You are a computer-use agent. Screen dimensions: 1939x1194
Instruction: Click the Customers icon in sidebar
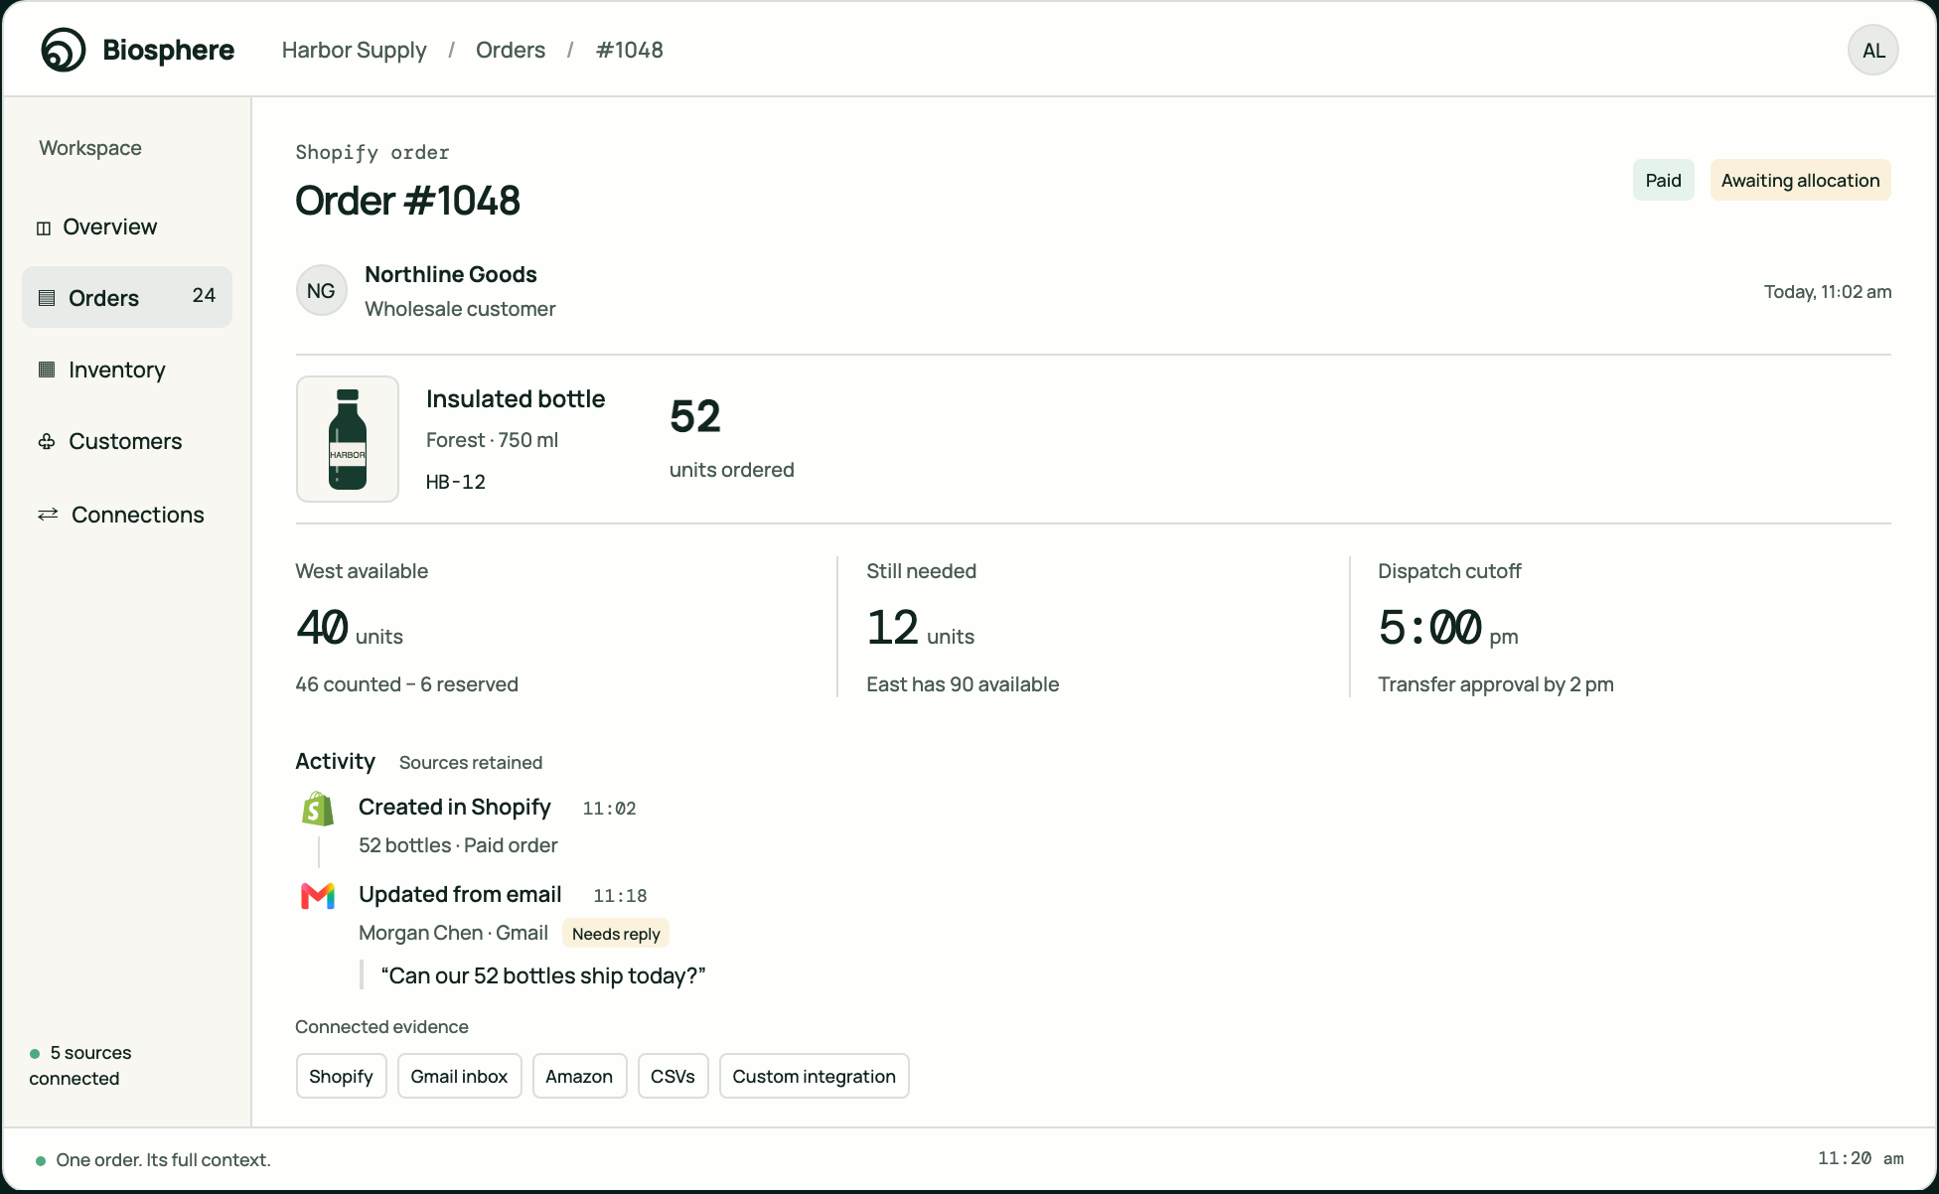[47, 441]
